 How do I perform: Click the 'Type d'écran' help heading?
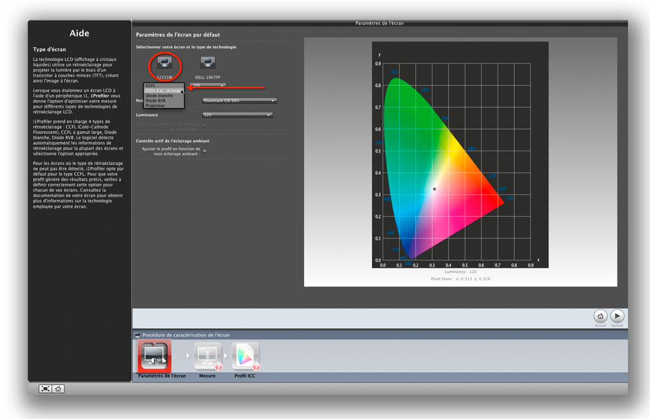(49, 49)
